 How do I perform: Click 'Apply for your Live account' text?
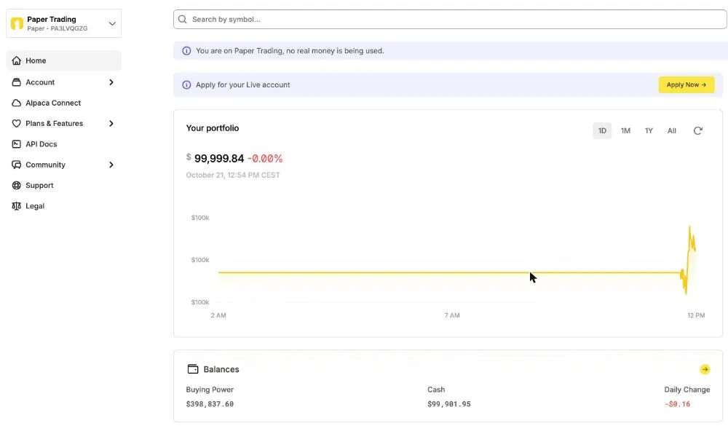[243, 84]
